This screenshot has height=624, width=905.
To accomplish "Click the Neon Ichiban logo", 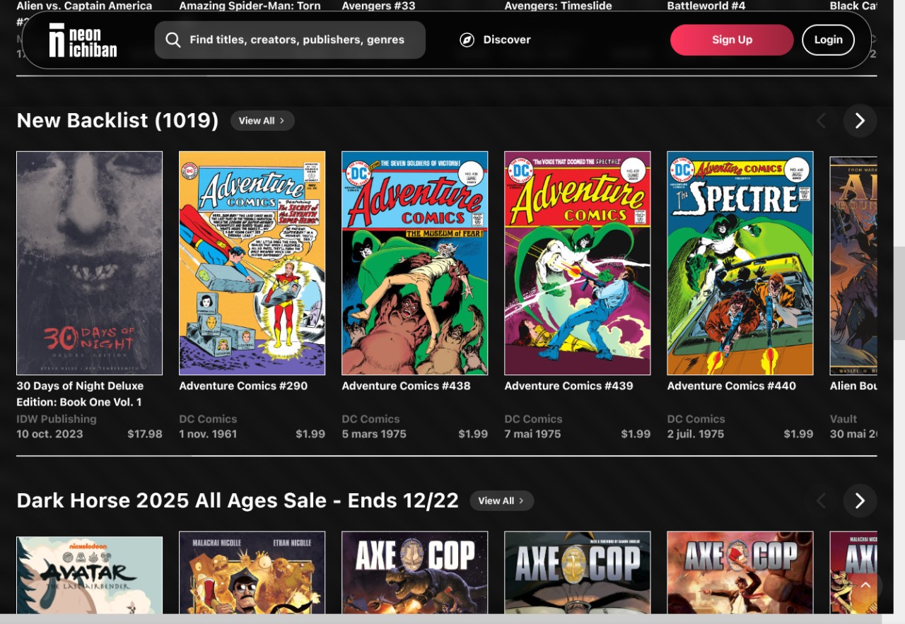I will (x=83, y=40).
